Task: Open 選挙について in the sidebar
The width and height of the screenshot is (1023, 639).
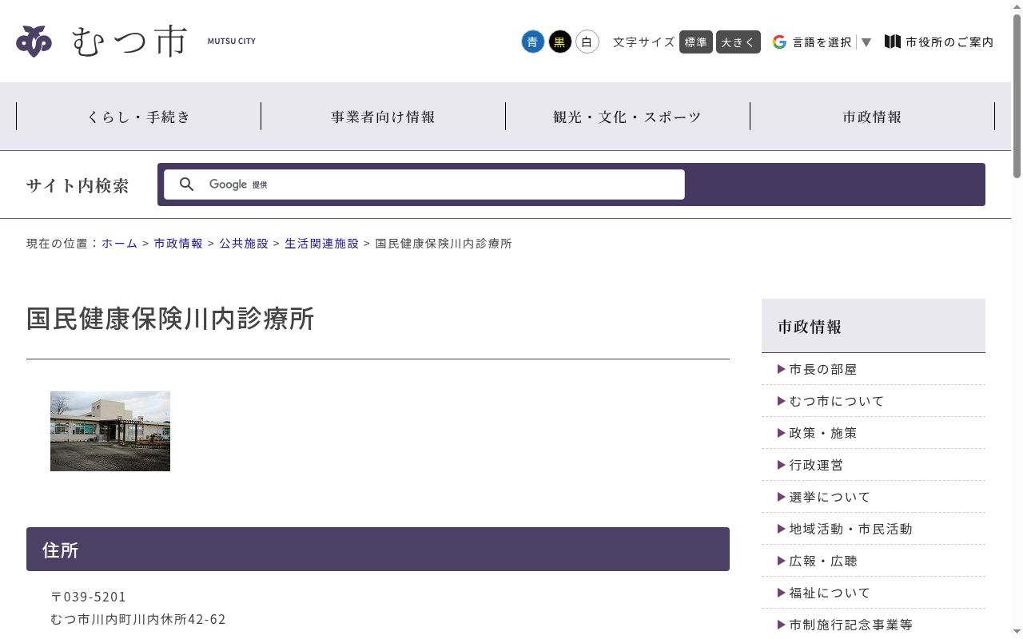Action: click(x=830, y=497)
